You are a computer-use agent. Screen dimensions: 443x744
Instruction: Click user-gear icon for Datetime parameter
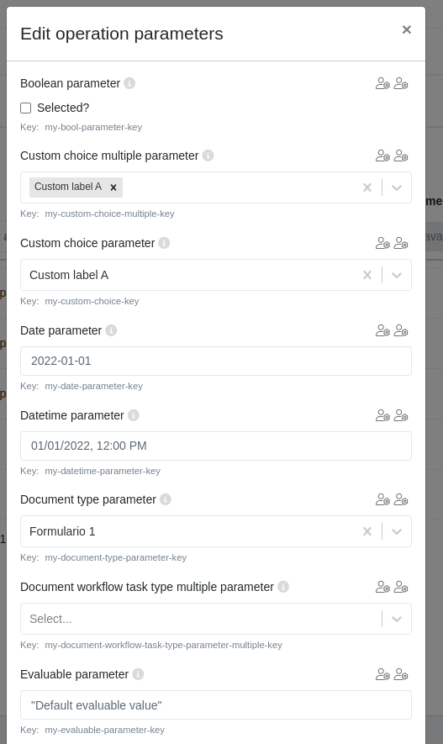[401, 415]
